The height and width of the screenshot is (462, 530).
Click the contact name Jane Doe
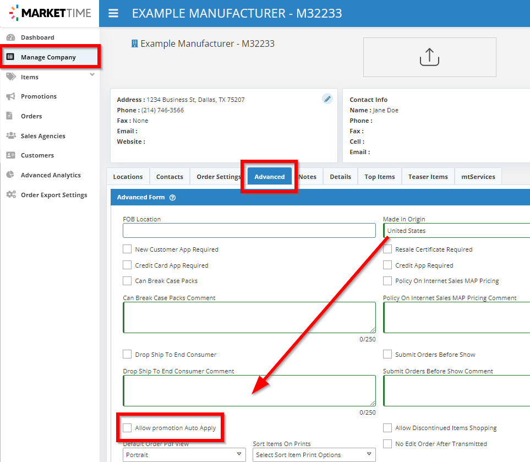[386, 110]
